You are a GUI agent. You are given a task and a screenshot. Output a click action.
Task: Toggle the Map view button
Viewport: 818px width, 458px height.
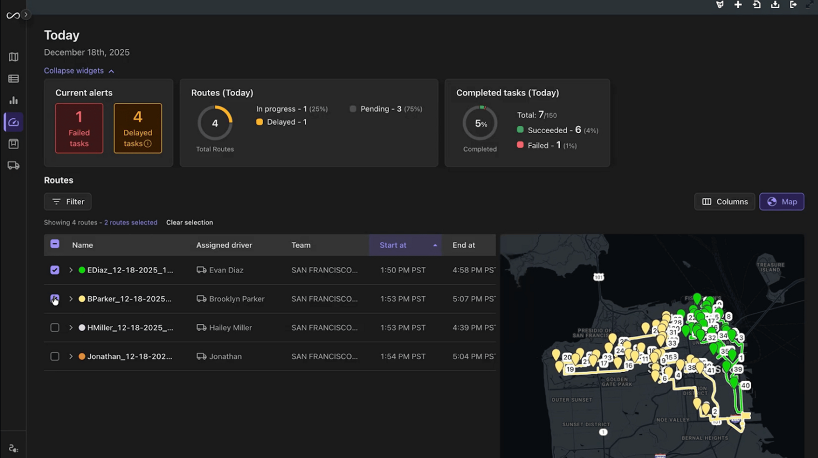[x=782, y=202]
